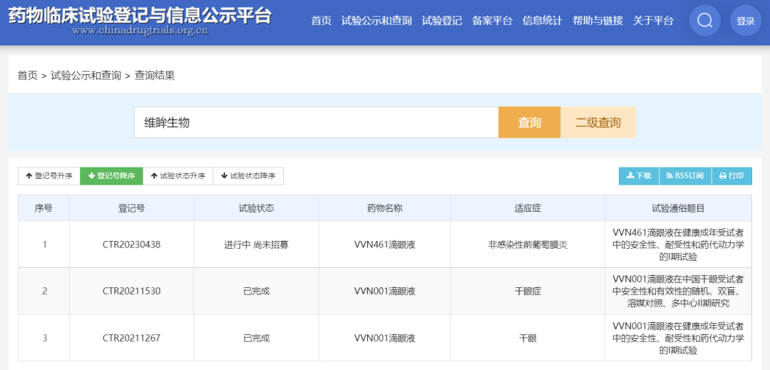The width and height of the screenshot is (770, 370).
Task: Click 首页 in the breadcrumb
Action: [x=28, y=76]
